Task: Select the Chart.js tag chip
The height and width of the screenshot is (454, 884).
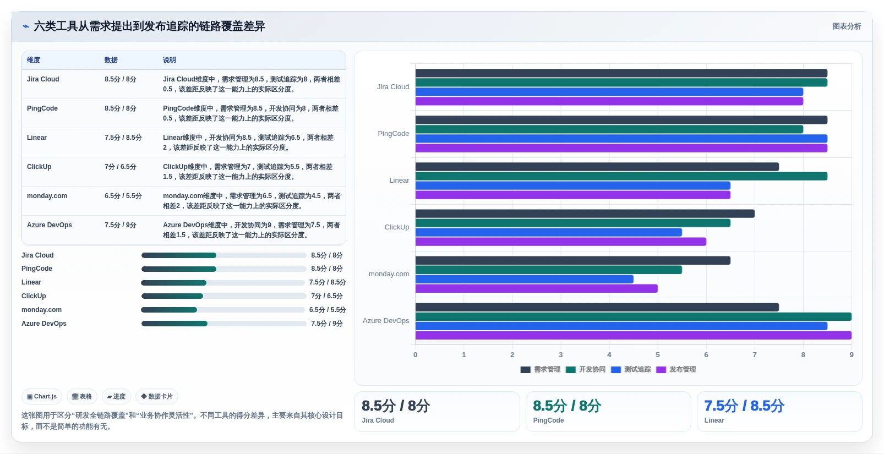Action: coord(42,396)
